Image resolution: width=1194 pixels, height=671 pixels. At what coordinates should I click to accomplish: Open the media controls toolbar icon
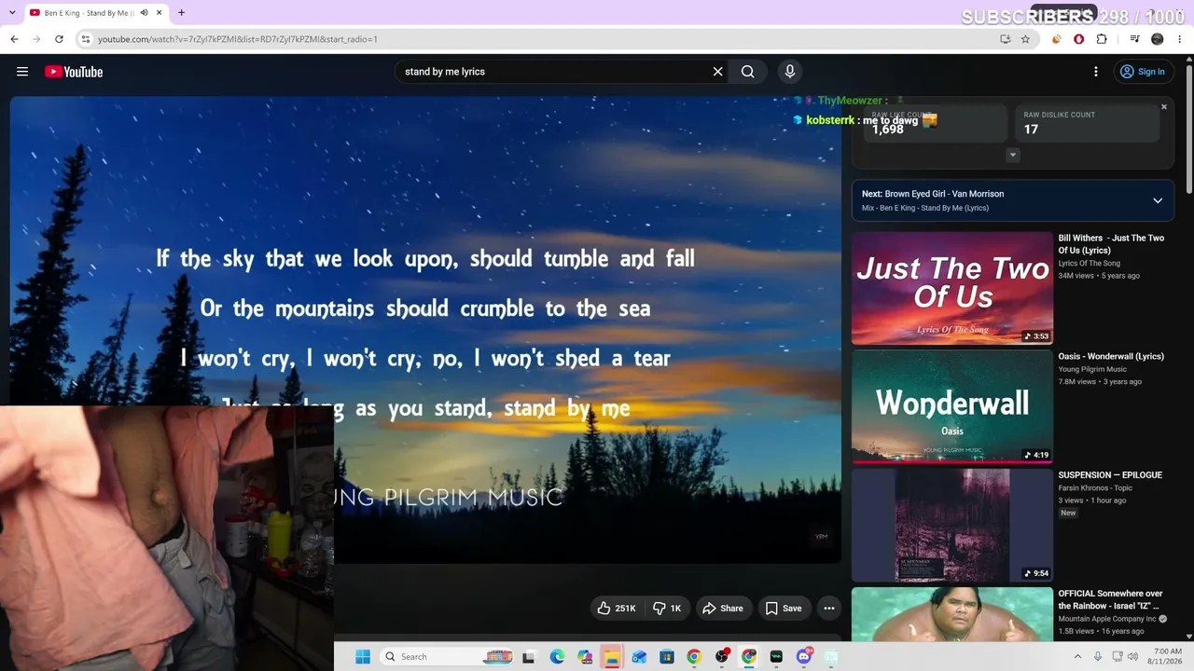coord(1134,39)
